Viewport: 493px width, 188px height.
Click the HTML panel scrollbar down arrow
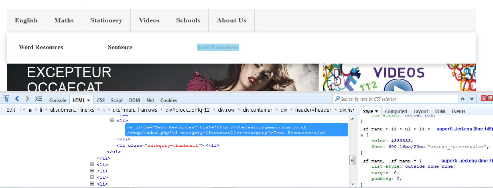353,184
